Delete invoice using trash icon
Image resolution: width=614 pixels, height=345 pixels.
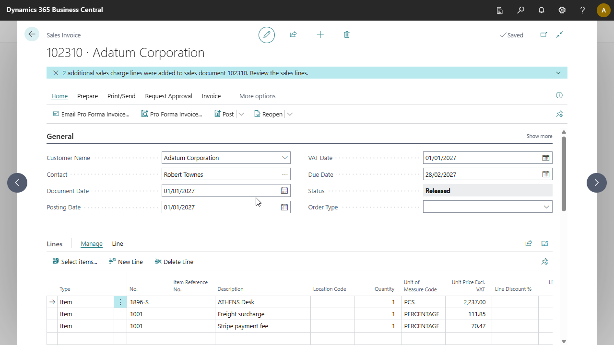click(347, 34)
